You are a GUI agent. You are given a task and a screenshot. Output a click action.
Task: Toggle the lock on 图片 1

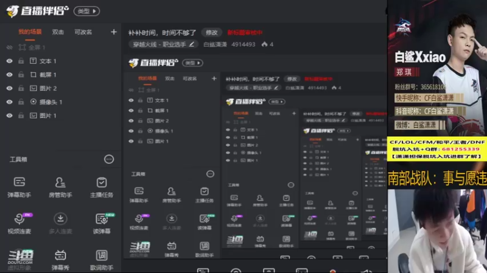tap(21, 115)
